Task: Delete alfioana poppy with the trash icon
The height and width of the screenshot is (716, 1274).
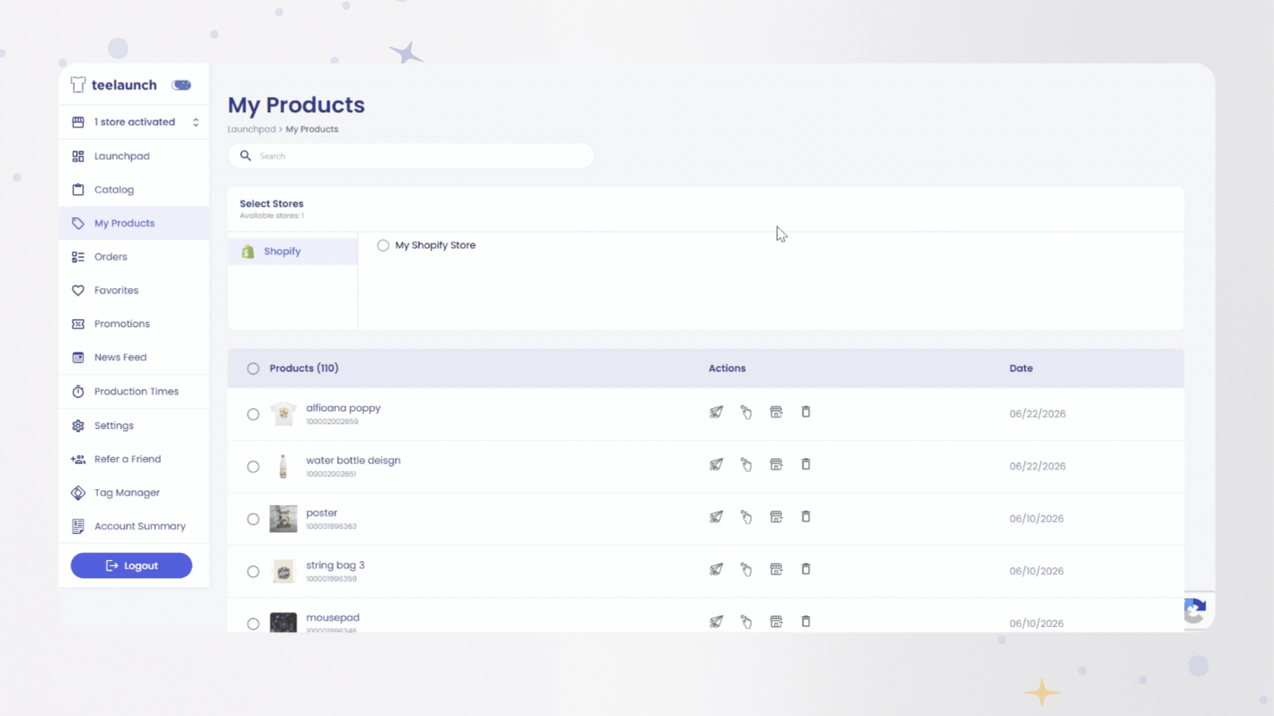Action: 806,412
